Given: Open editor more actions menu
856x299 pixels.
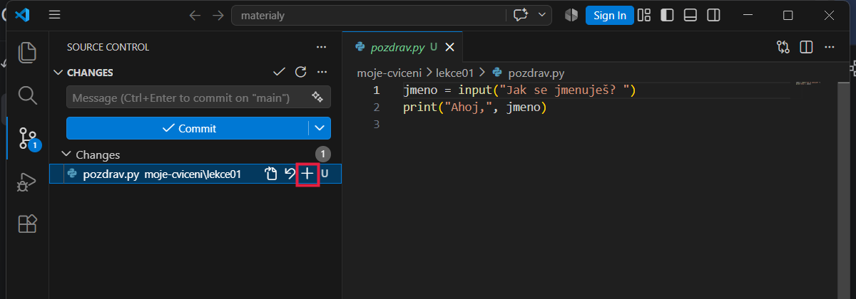Looking at the screenshot, I should coord(829,47).
